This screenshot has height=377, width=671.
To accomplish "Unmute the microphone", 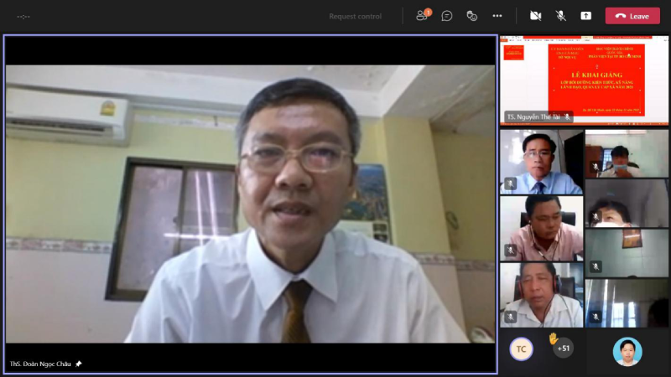I will point(560,16).
